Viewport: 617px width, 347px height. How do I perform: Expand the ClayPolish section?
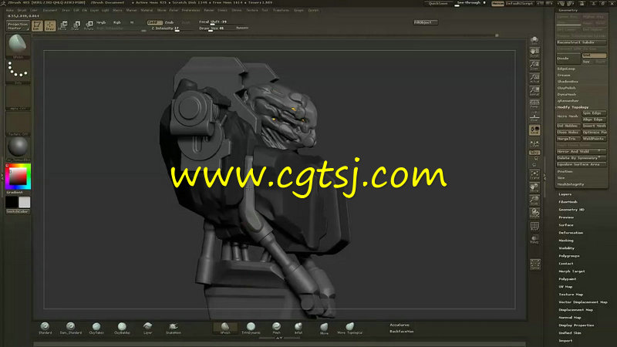click(567, 88)
